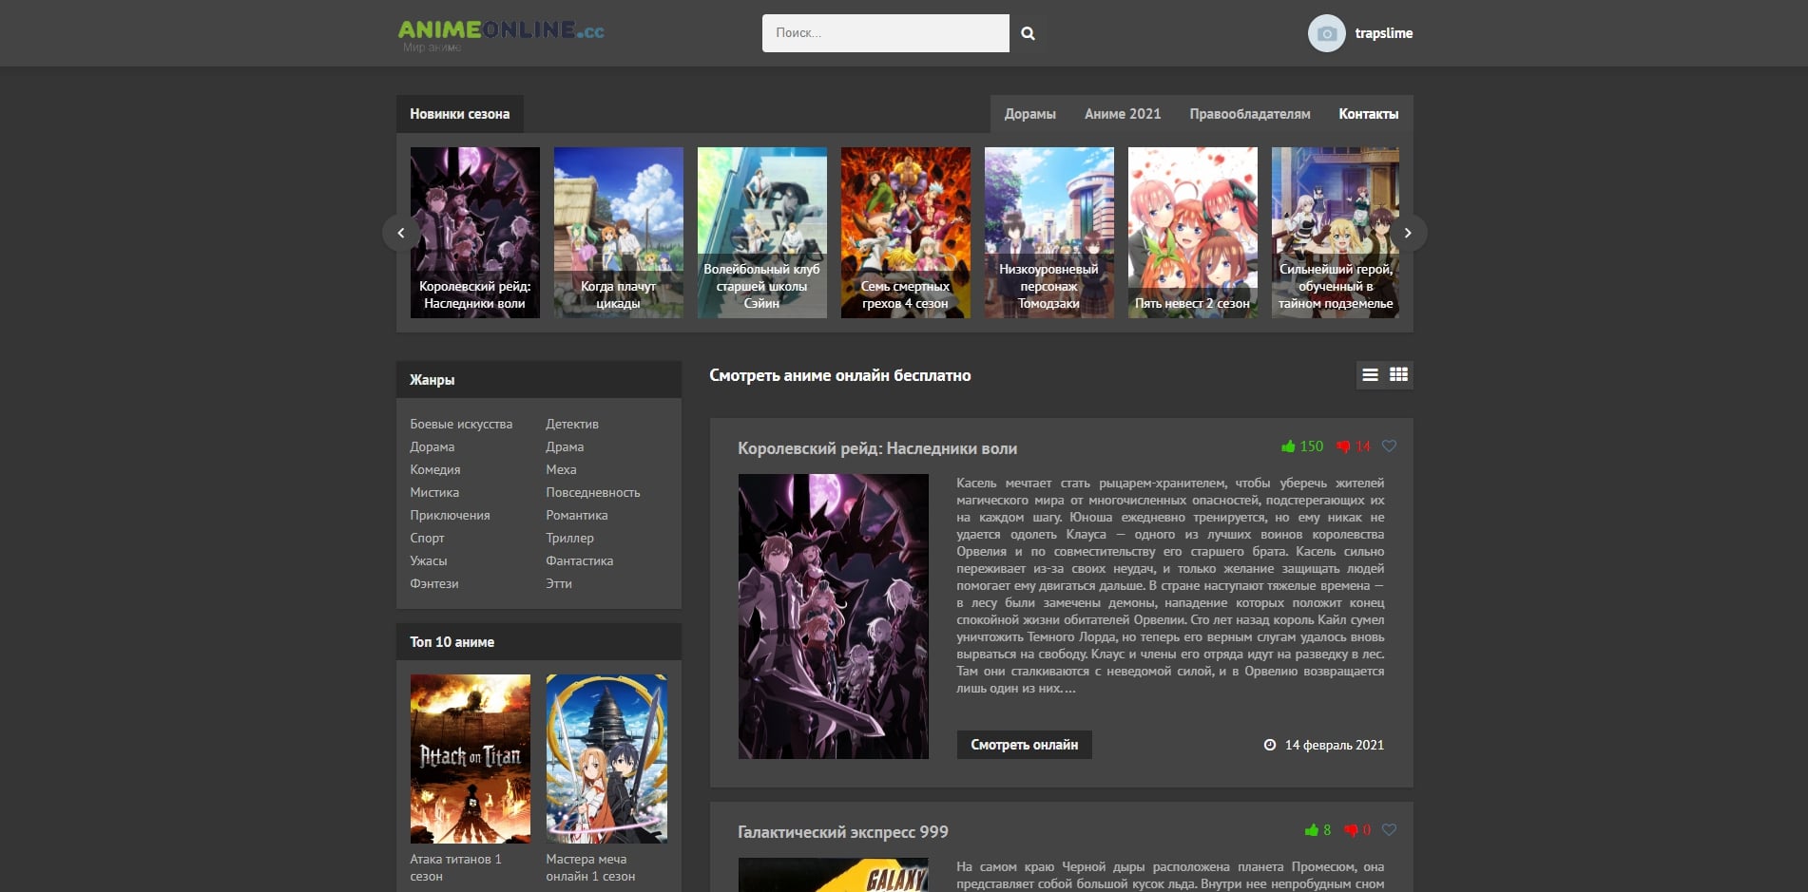
Task: Select Фэнтези genre link
Action: (434, 583)
